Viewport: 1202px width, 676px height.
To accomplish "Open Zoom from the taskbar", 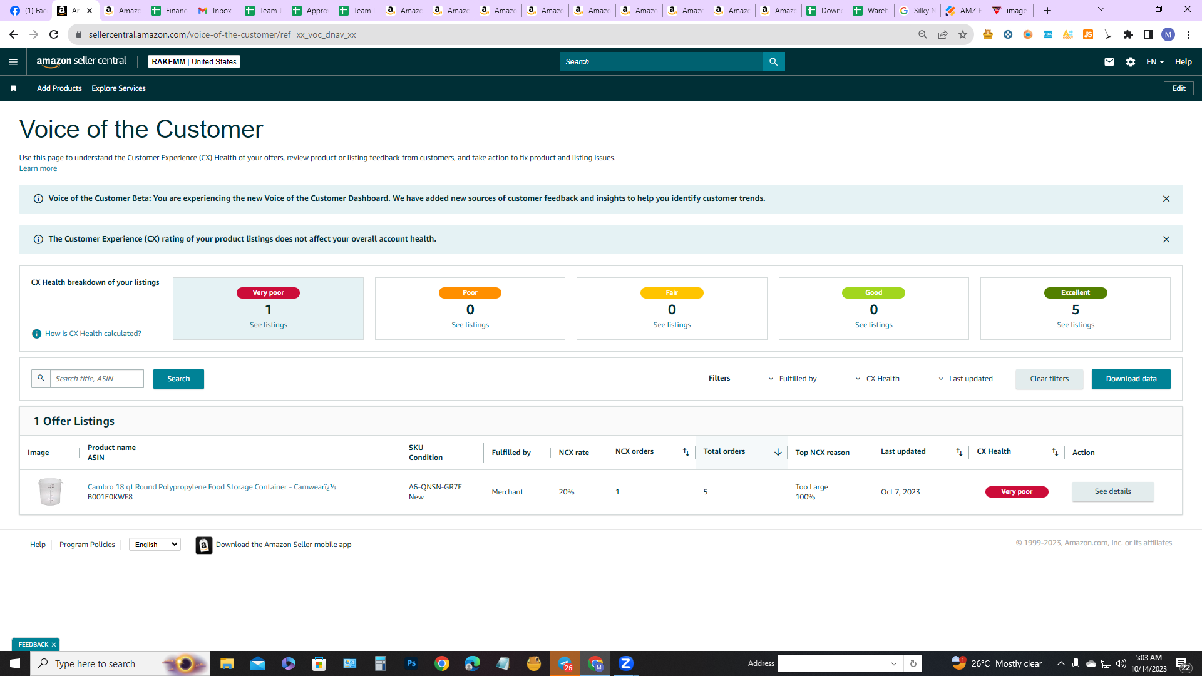I will [x=626, y=663].
